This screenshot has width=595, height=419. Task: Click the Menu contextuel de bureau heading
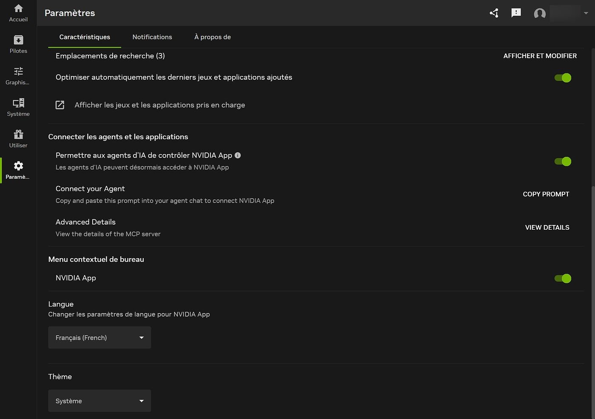click(x=96, y=259)
